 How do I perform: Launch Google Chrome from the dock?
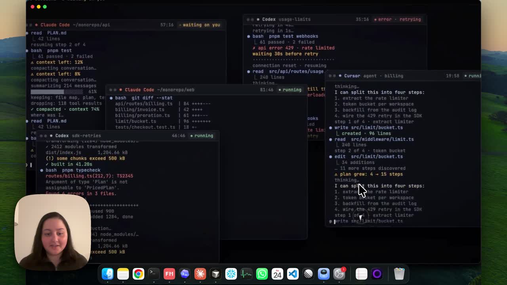[x=138, y=274]
